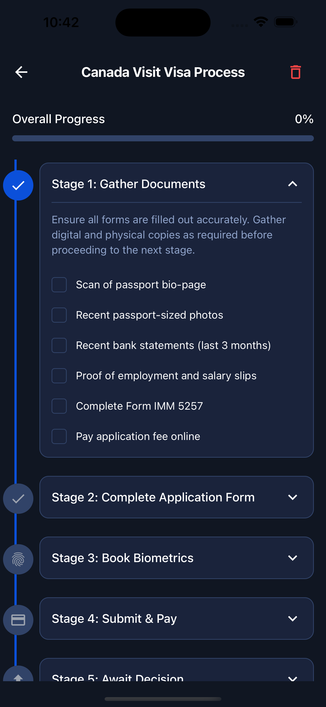Tap the Overall Progress bar

(x=163, y=138)
